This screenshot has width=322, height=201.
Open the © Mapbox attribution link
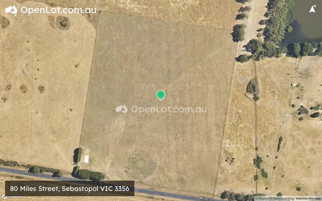(x=262, y=198)
